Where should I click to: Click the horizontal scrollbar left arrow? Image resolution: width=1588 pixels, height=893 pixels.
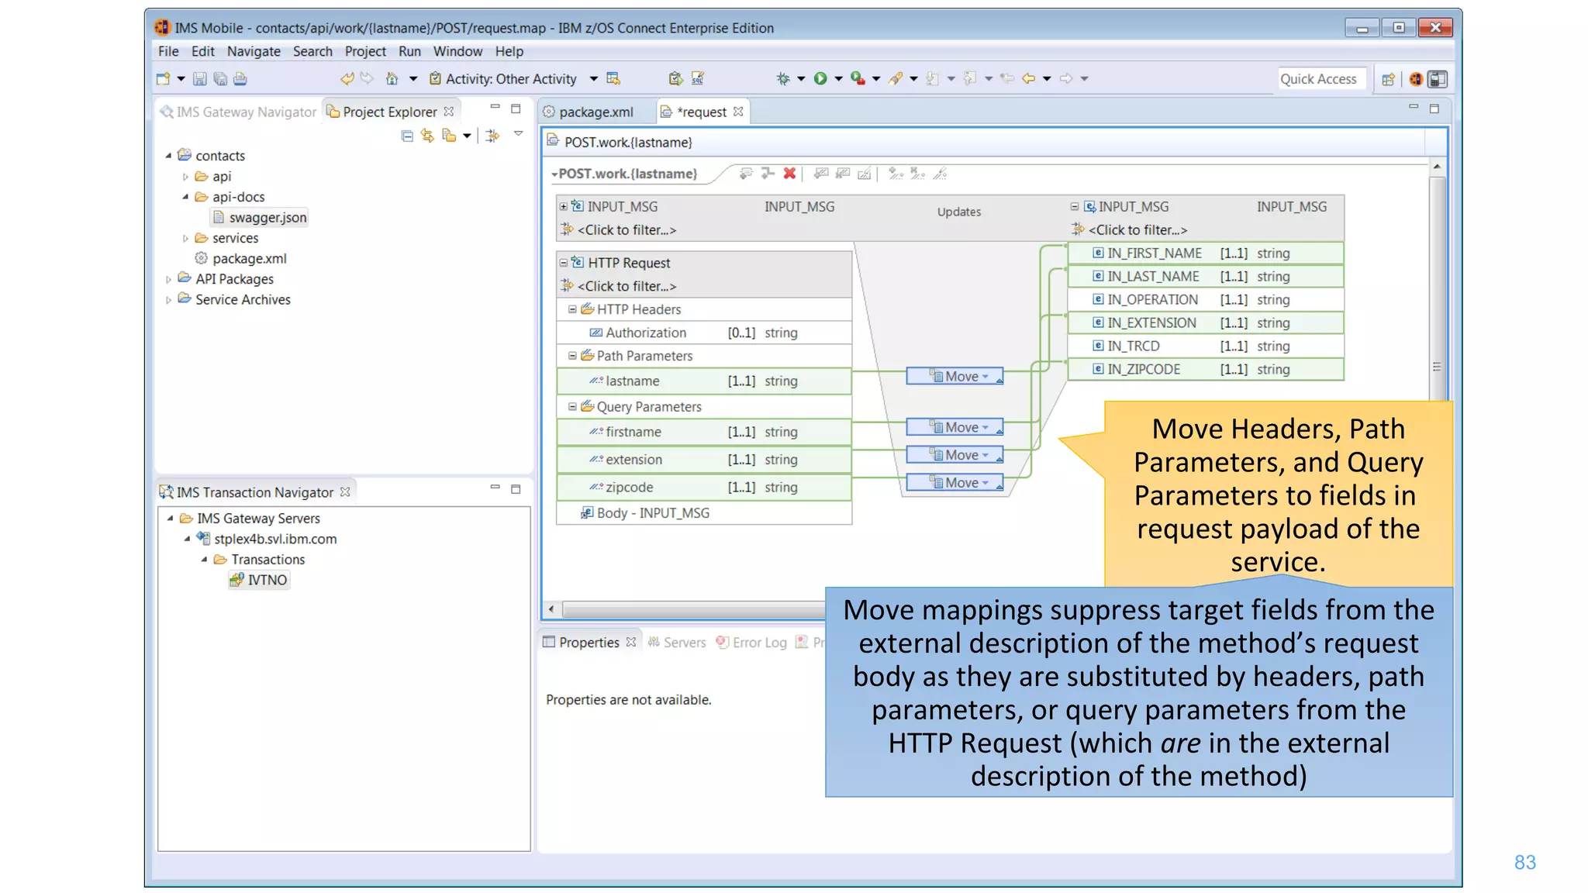(x=551, y=609)
